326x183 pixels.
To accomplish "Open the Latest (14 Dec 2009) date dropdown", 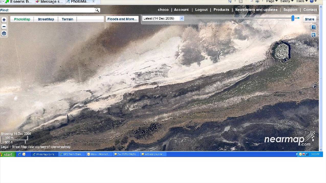I will pos(182,18).
